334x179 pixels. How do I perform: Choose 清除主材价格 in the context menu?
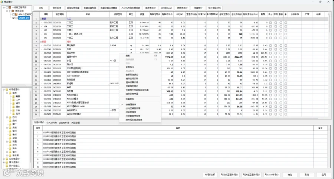pos(140,79)
